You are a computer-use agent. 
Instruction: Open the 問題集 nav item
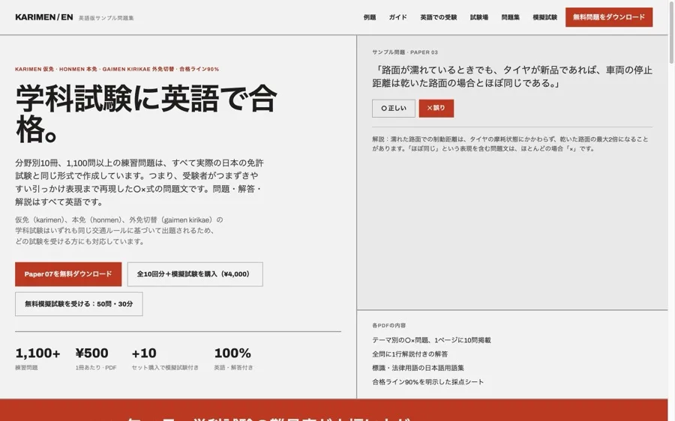(x=511, y=18)
